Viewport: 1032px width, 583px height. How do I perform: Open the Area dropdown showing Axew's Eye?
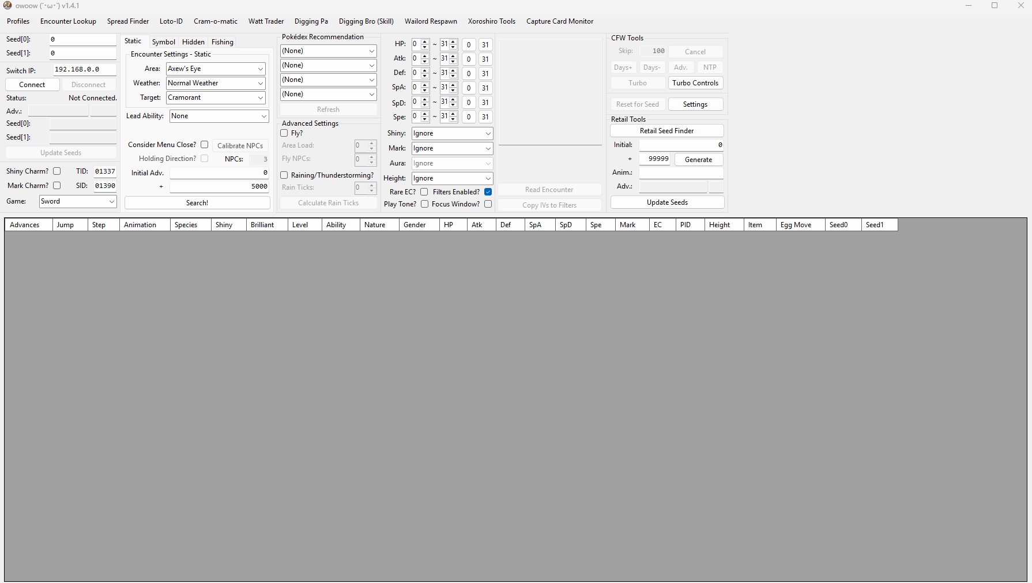pyautogui.click(x=216, y=69)
